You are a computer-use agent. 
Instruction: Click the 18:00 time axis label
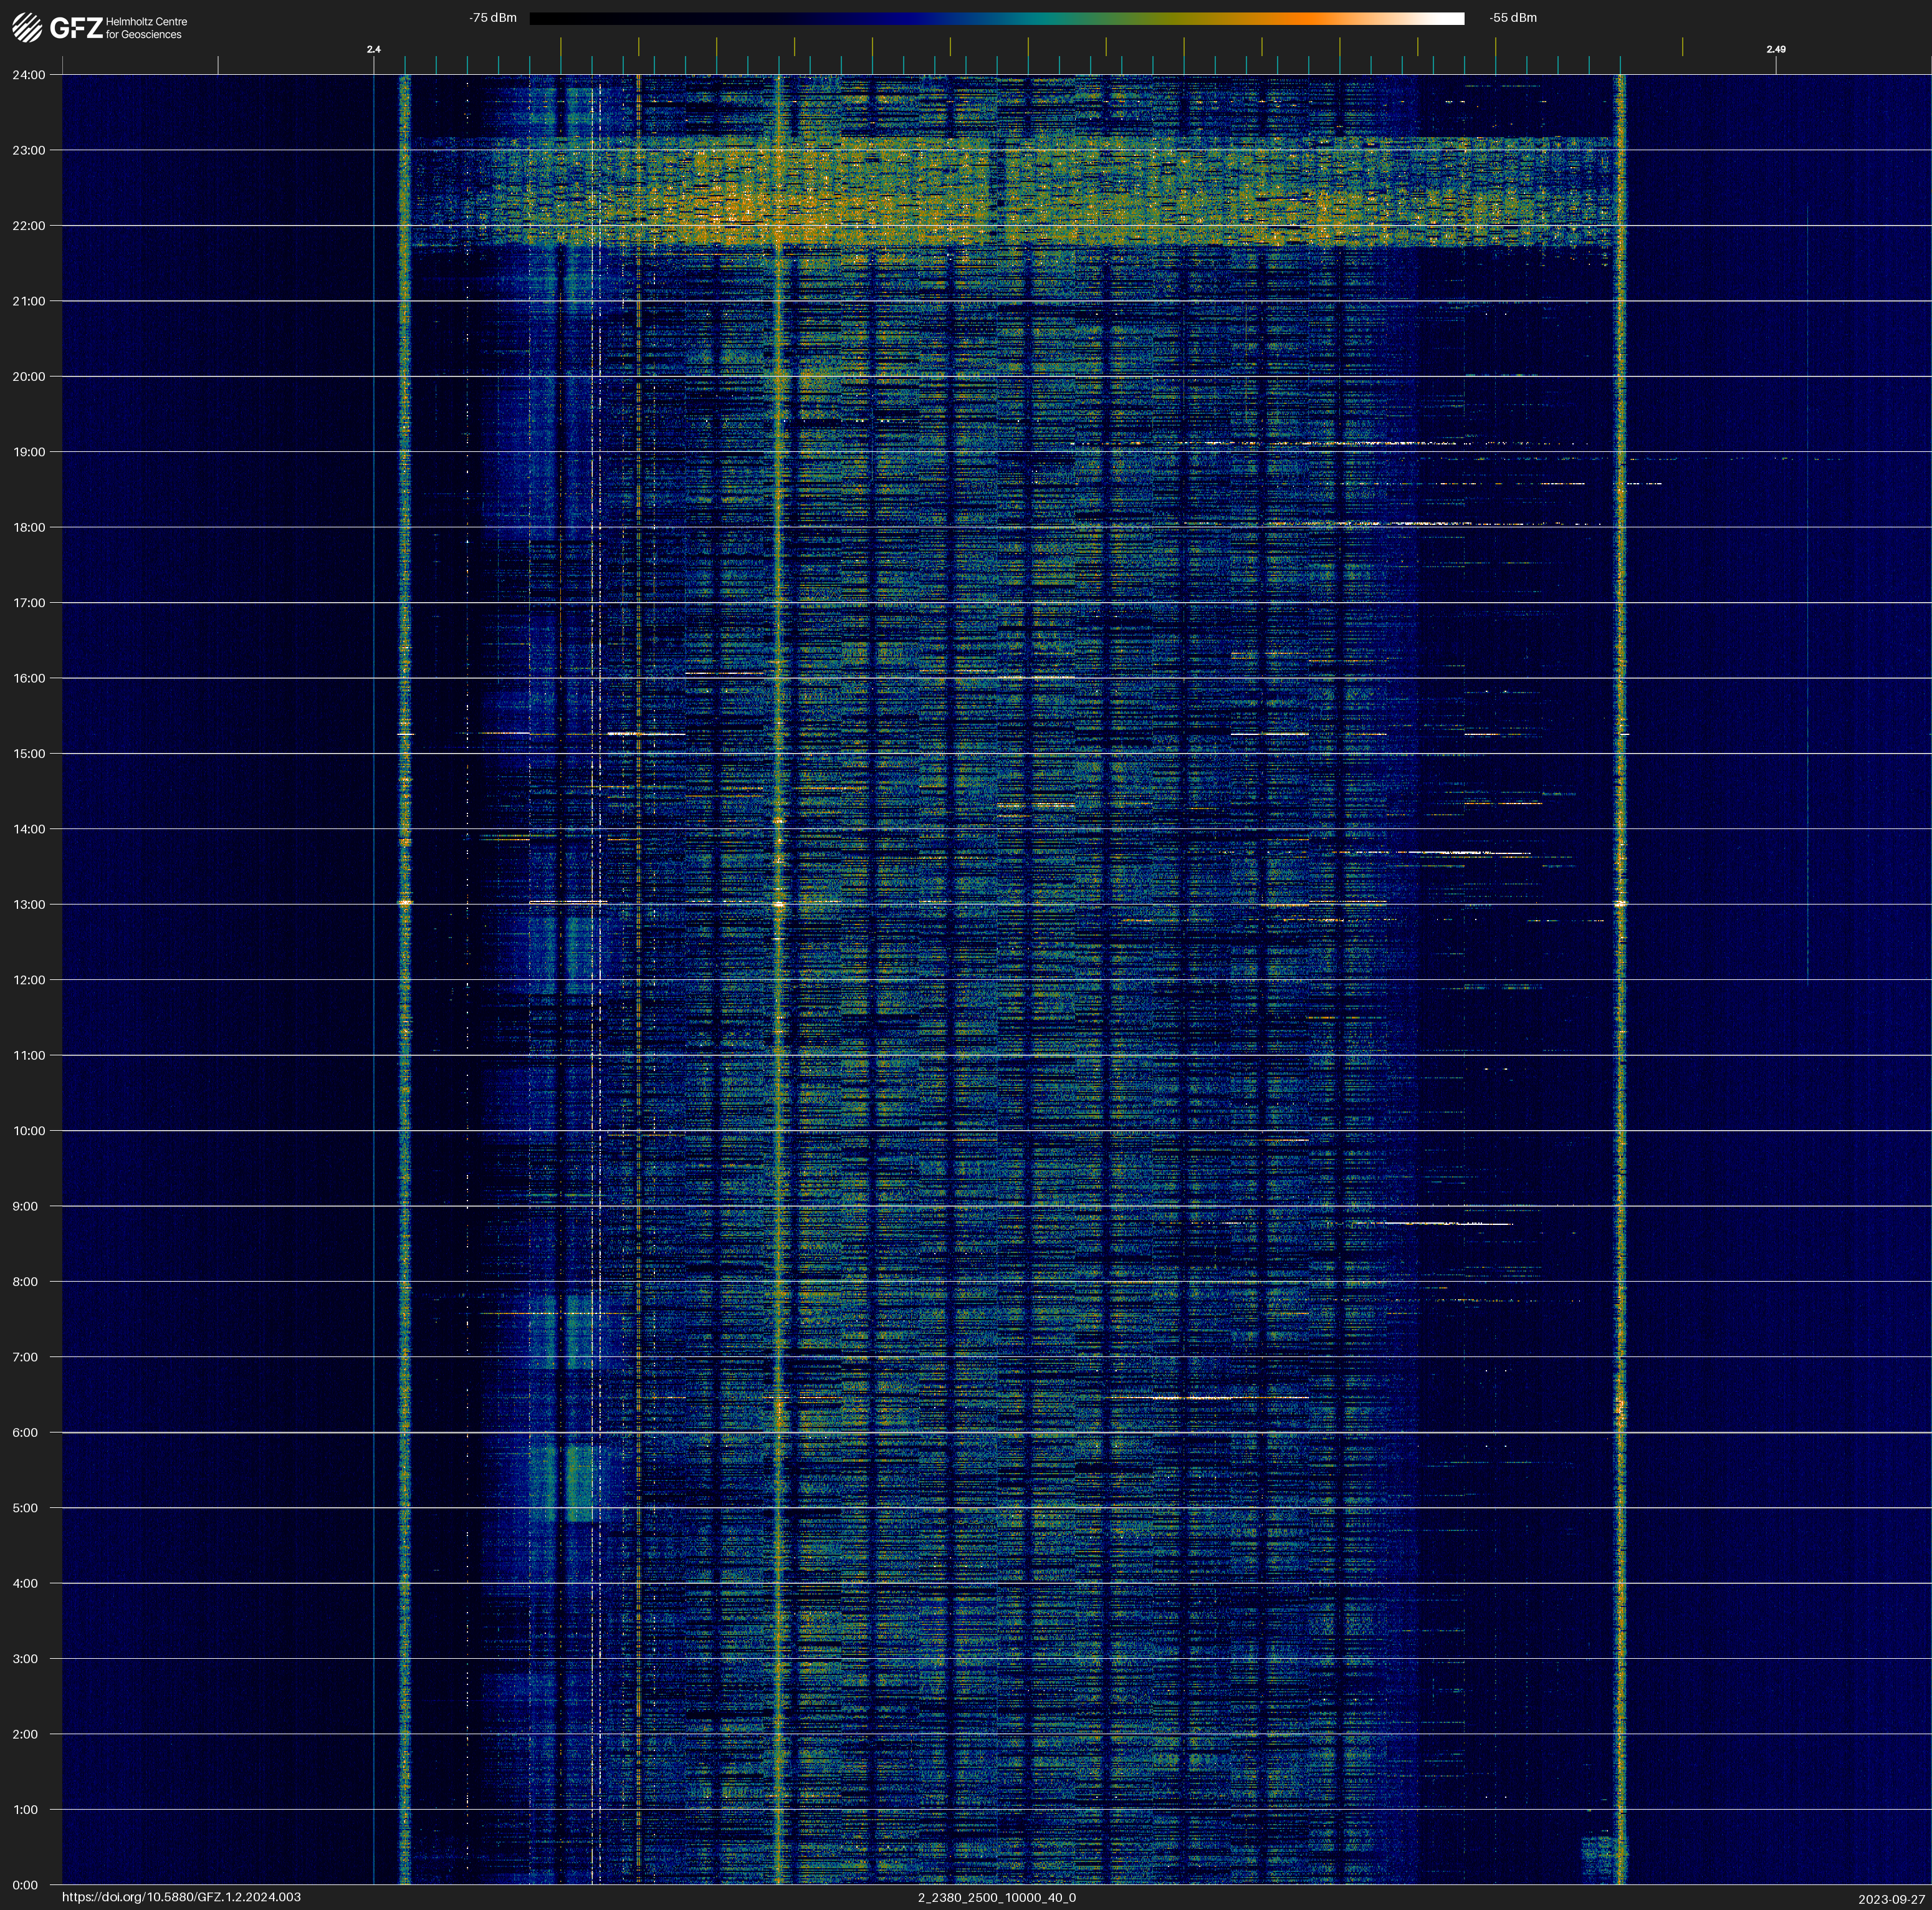point(29,528)
